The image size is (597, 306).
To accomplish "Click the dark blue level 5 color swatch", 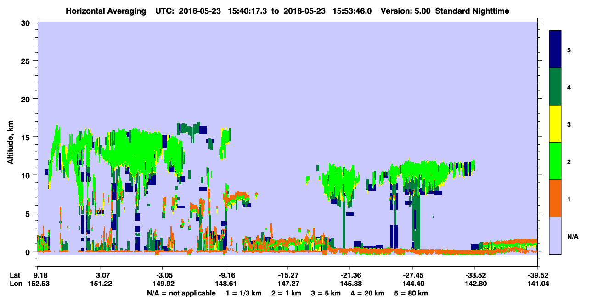I will pos(555,50).
